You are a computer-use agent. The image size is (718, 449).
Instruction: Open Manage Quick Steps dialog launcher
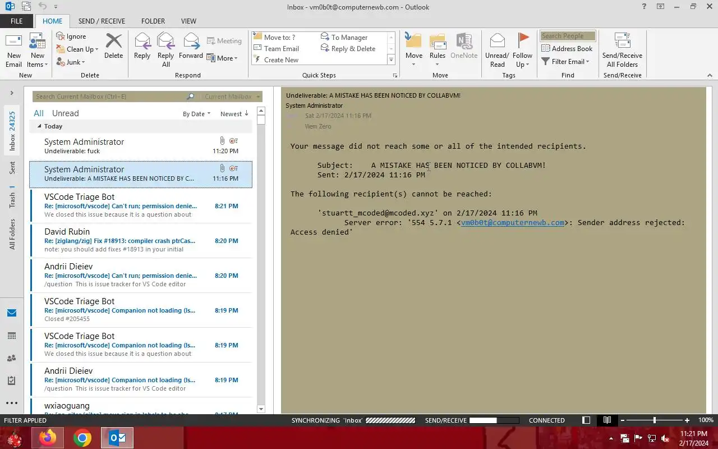(x=395, y=75)
